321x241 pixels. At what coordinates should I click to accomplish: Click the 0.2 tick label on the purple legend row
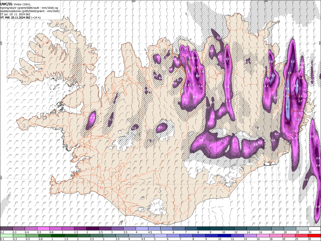point(2,232)
